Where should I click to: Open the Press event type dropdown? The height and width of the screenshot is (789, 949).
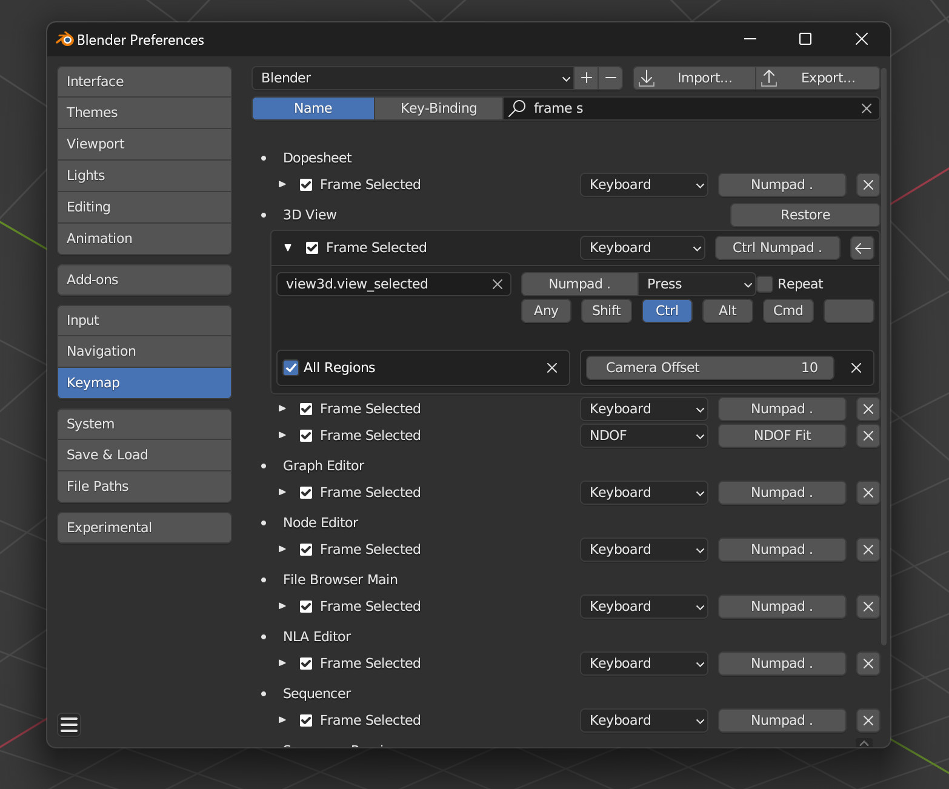click(697, 284)
